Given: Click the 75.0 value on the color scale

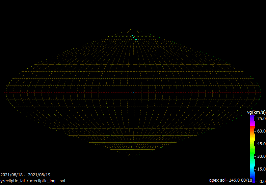Looking at the screenshot, I should [x=261, y=118].
